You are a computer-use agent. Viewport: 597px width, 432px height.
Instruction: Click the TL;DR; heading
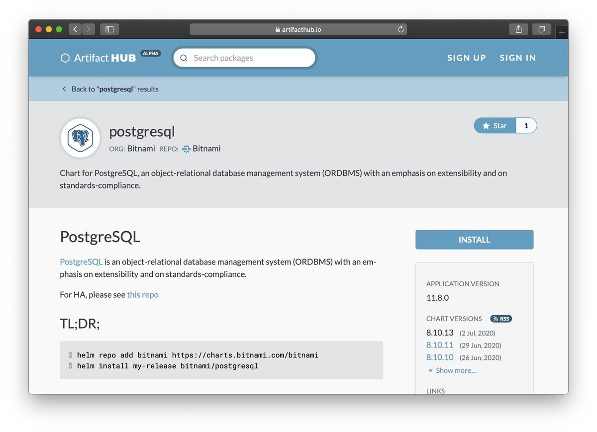pos(80,324)
